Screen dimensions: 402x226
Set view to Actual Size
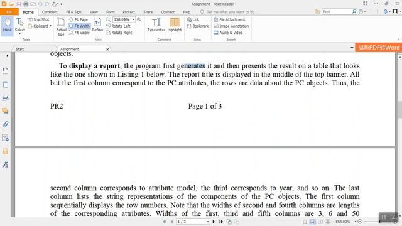[x=62, y=26]
